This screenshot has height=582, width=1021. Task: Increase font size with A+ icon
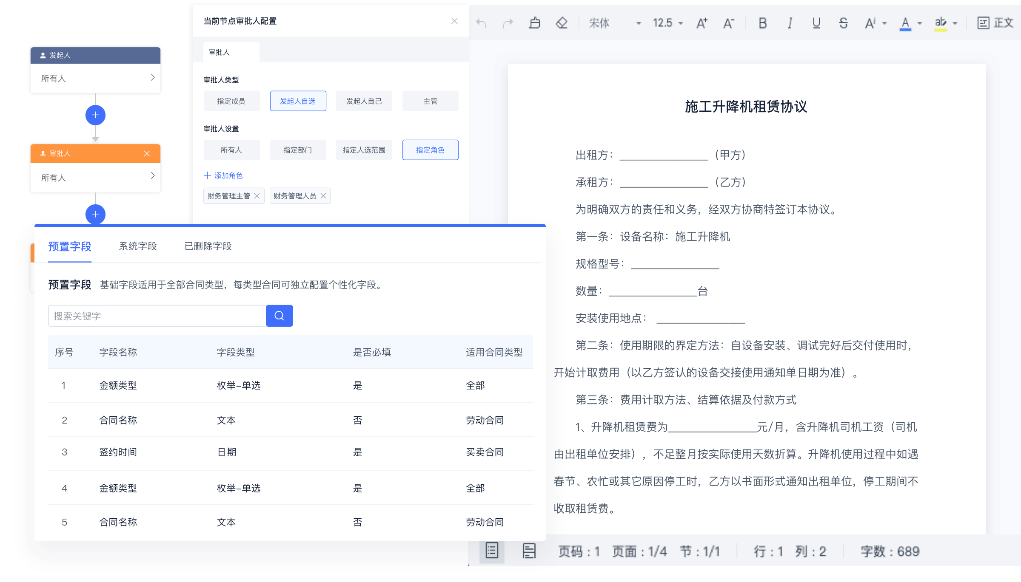(x=702, y=23)
